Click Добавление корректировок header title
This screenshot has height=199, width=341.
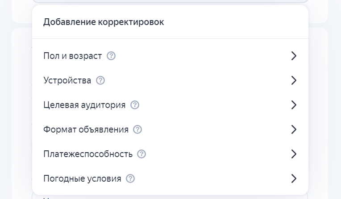pos(104,22)
